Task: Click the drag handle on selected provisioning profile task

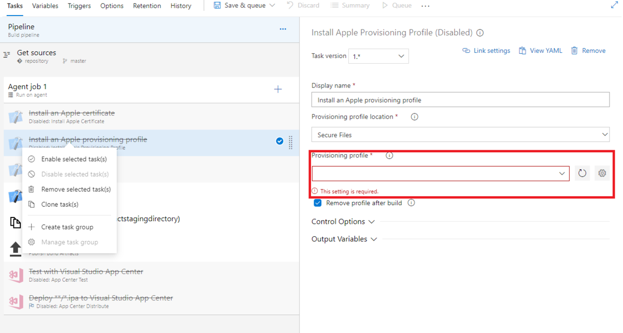Action: click(291, 141)
